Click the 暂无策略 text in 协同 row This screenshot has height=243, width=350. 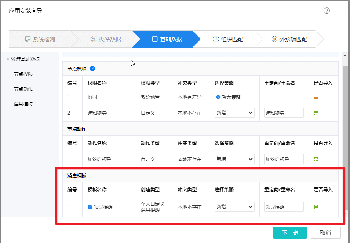click(x=231, y=97)
